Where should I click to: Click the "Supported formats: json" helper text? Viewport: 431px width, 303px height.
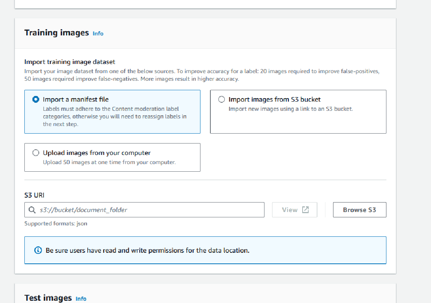(x=55, y=223)
